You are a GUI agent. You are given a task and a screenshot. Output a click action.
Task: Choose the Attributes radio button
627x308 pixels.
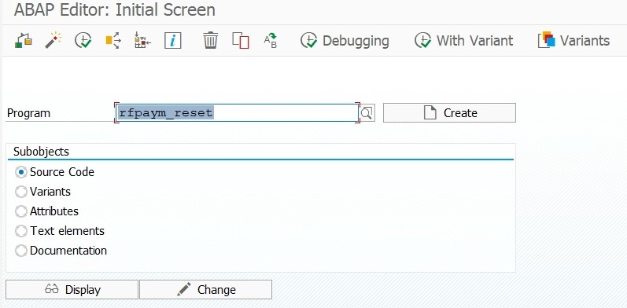[20, 211]
